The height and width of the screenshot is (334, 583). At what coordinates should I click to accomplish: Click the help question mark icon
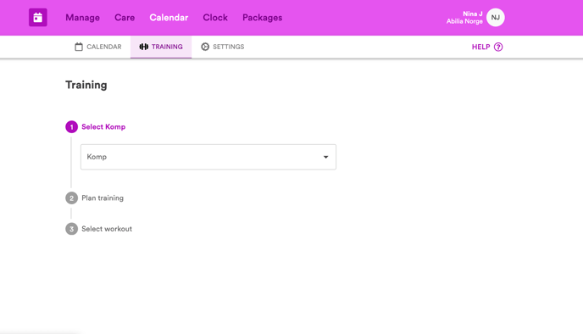coord(498,47)
